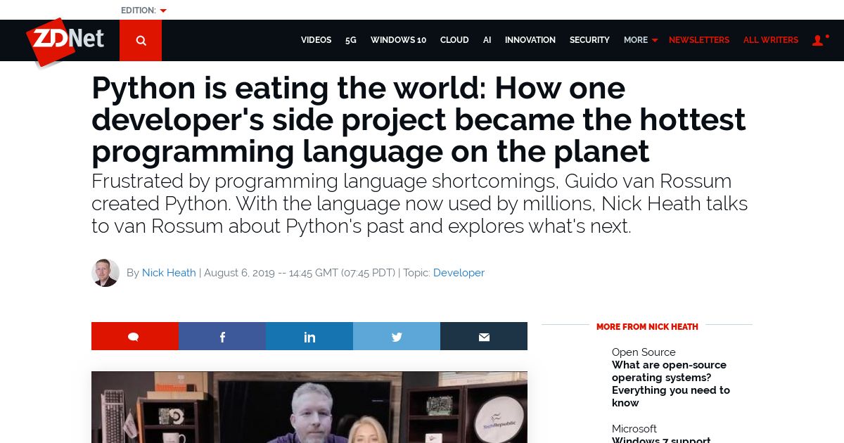Open comments via speech bubble icon
The image size is (844, 443).
point(135,336)
